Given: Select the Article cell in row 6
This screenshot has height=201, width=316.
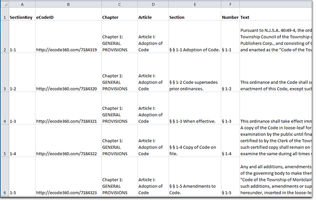Looking at the screenshot, I should 153,176.
